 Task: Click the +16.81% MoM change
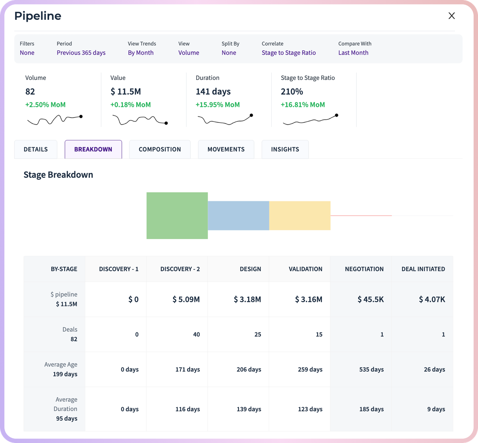(x=303, y=105)
